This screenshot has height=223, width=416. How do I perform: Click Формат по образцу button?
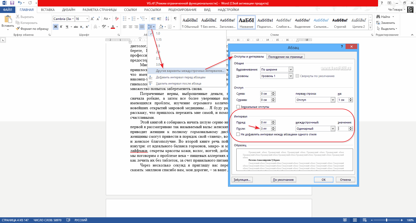click(x=32, y=29)
